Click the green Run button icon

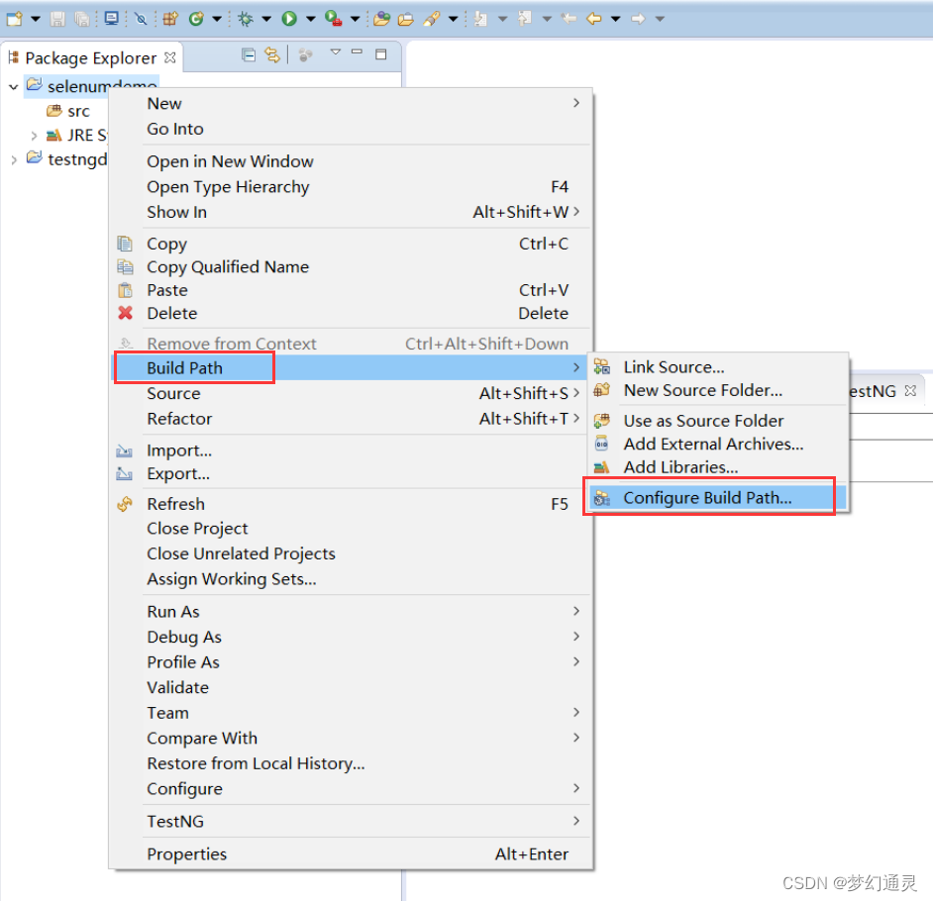[289, 19]
